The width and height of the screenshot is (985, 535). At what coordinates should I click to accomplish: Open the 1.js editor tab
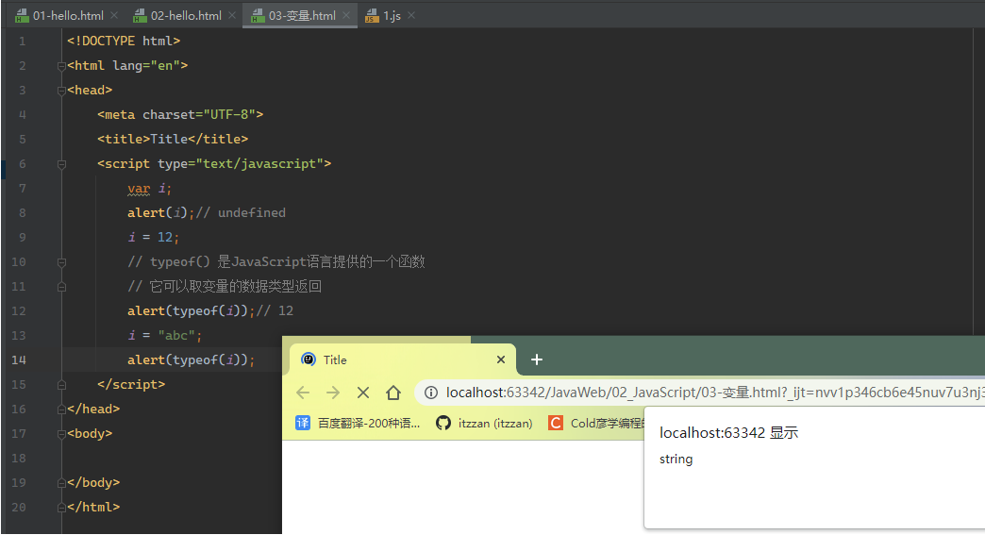pyautogui.click(x=392, y=16)
